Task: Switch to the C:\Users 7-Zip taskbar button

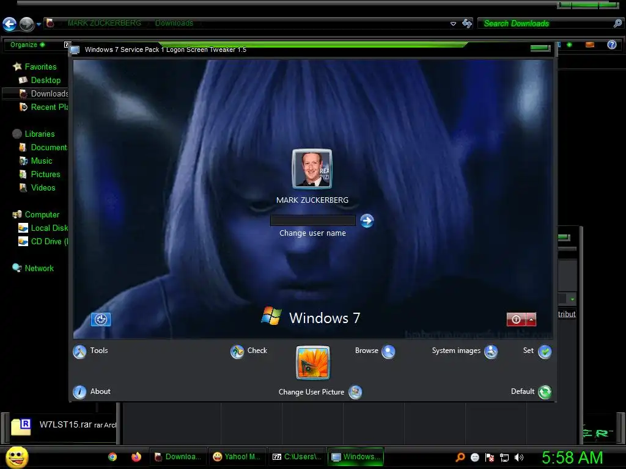Action: click(x=296, y=457)
